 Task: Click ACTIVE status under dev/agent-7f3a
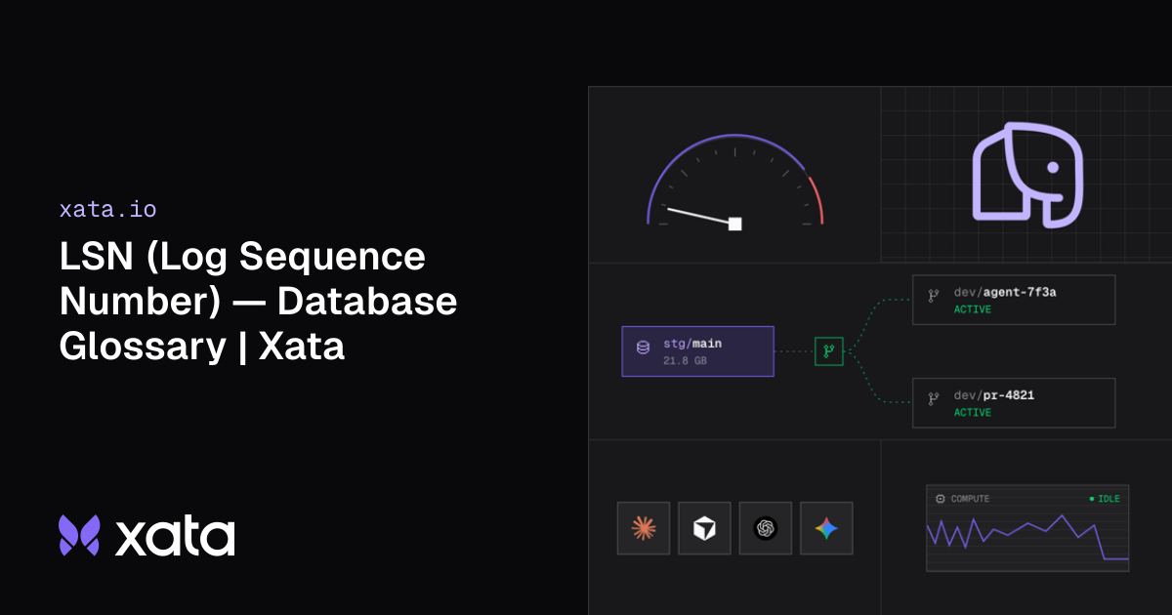coord(973,309)
